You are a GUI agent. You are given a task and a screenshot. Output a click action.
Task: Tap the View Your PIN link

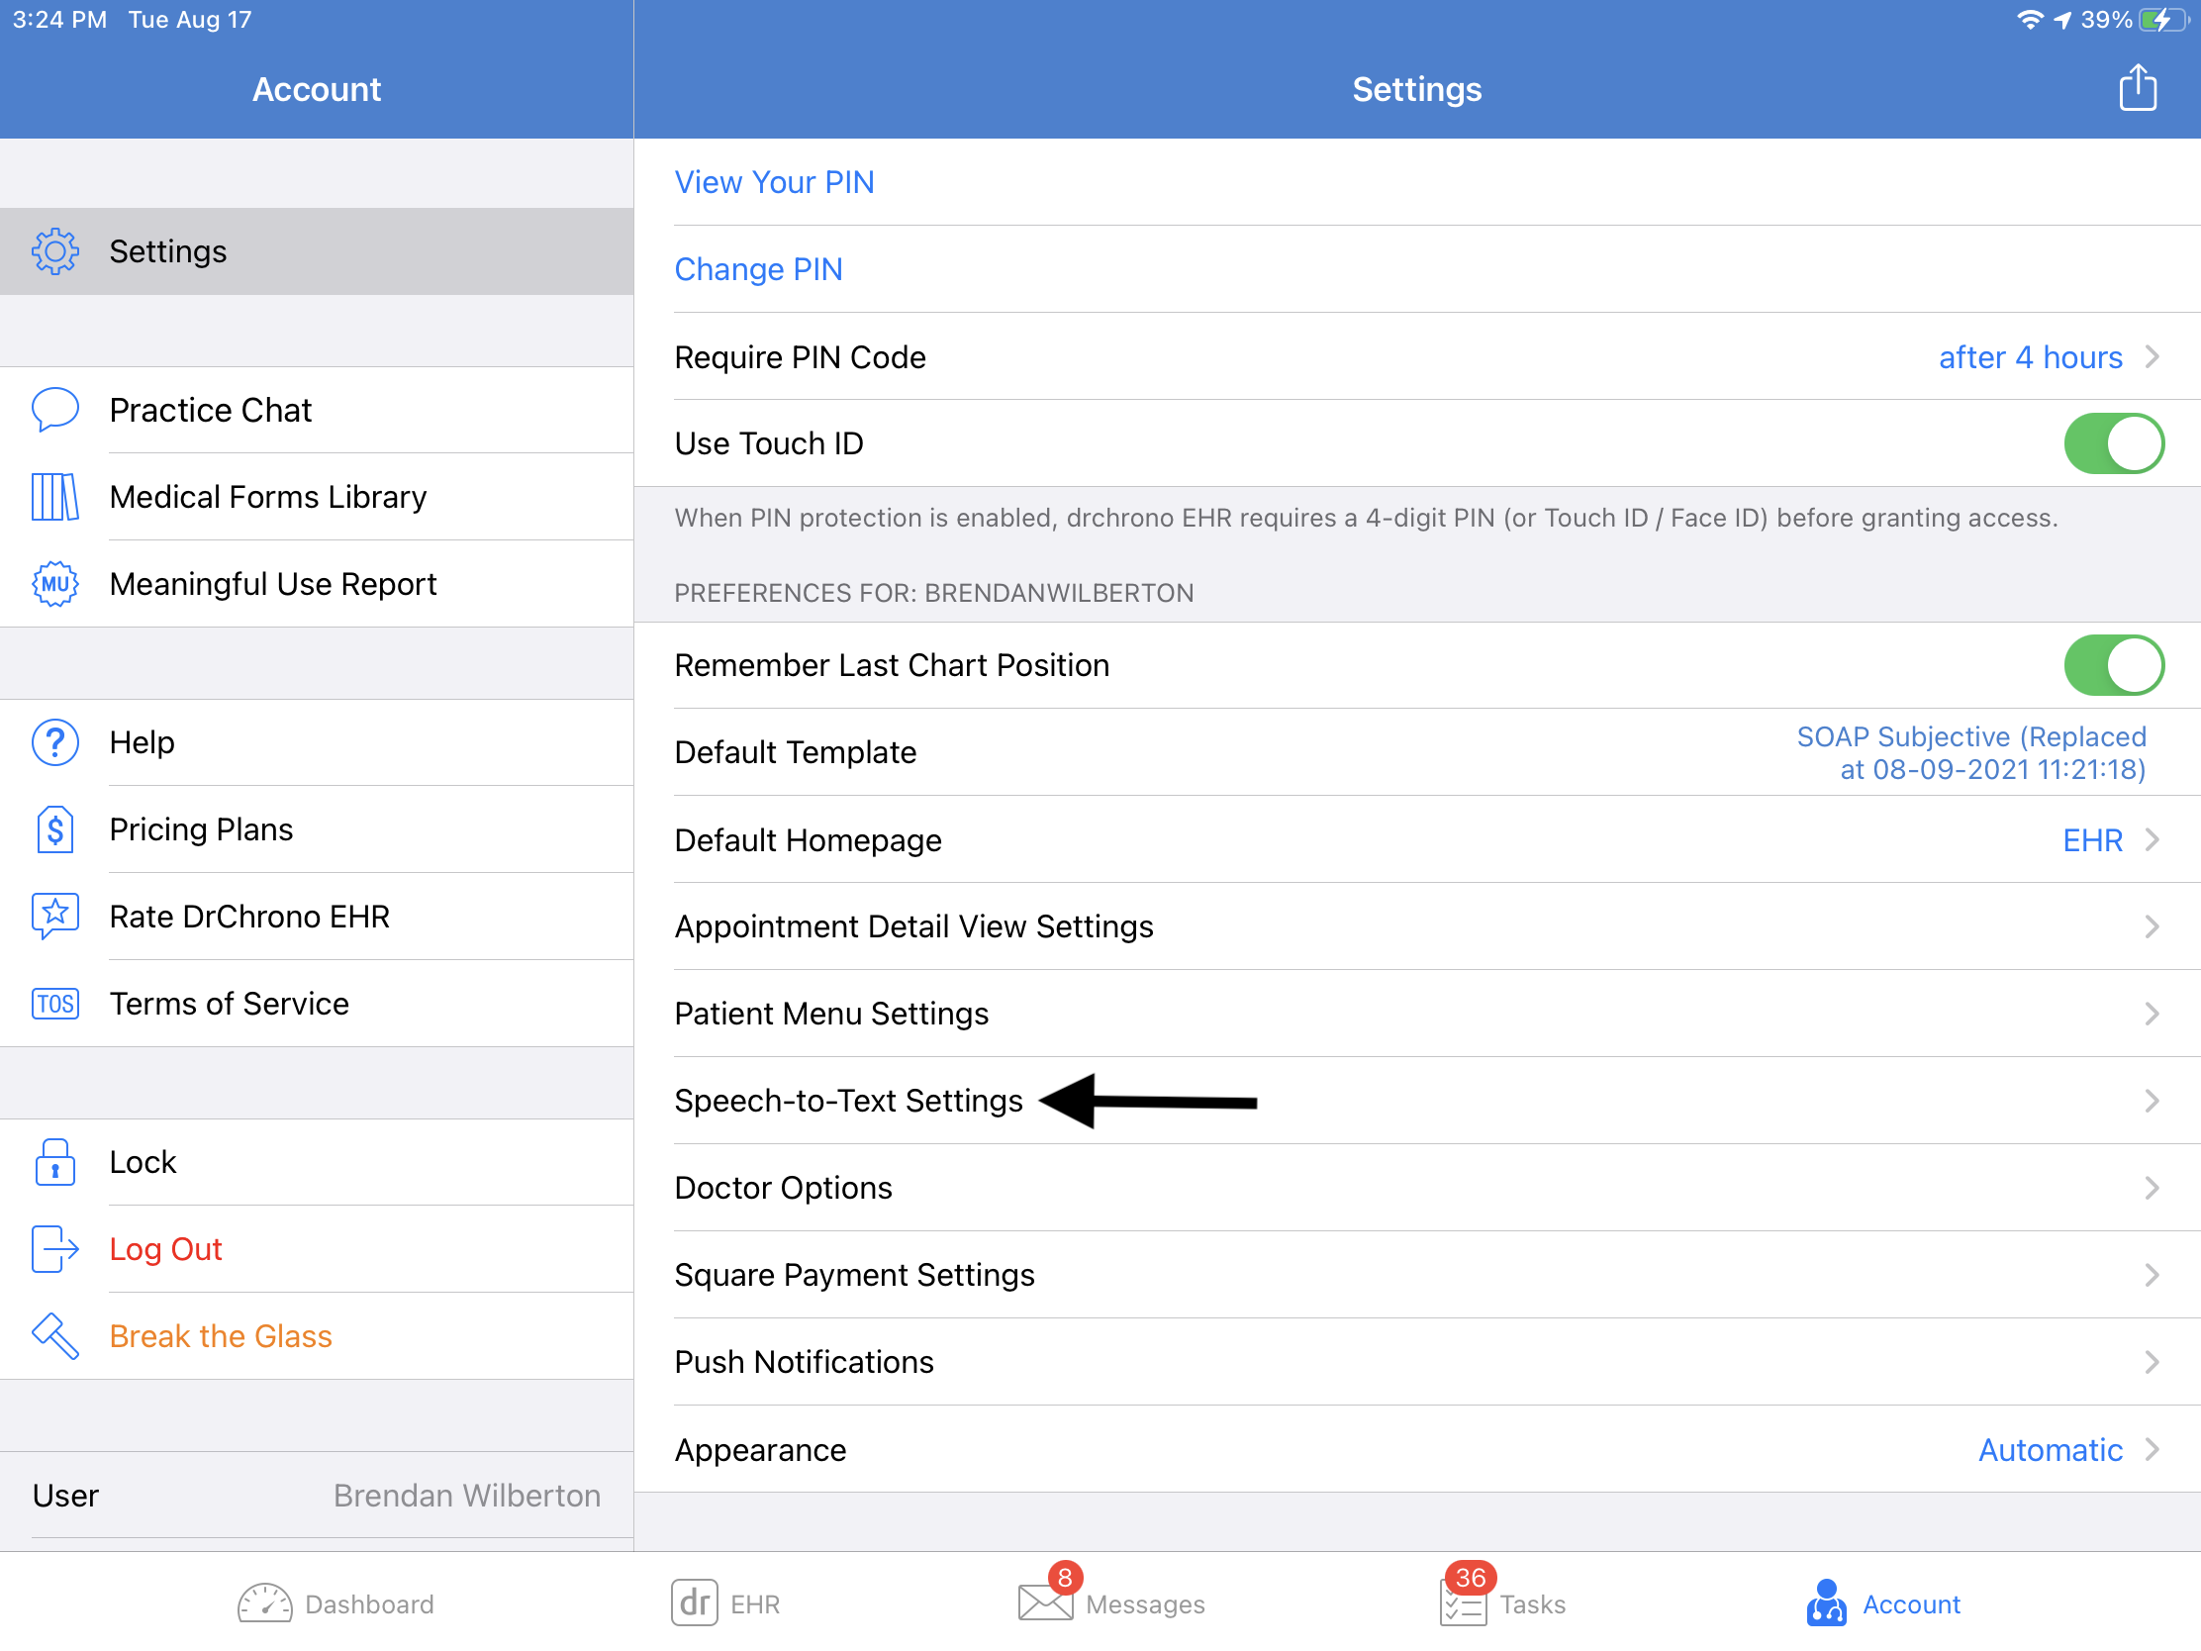click(774, 182)
